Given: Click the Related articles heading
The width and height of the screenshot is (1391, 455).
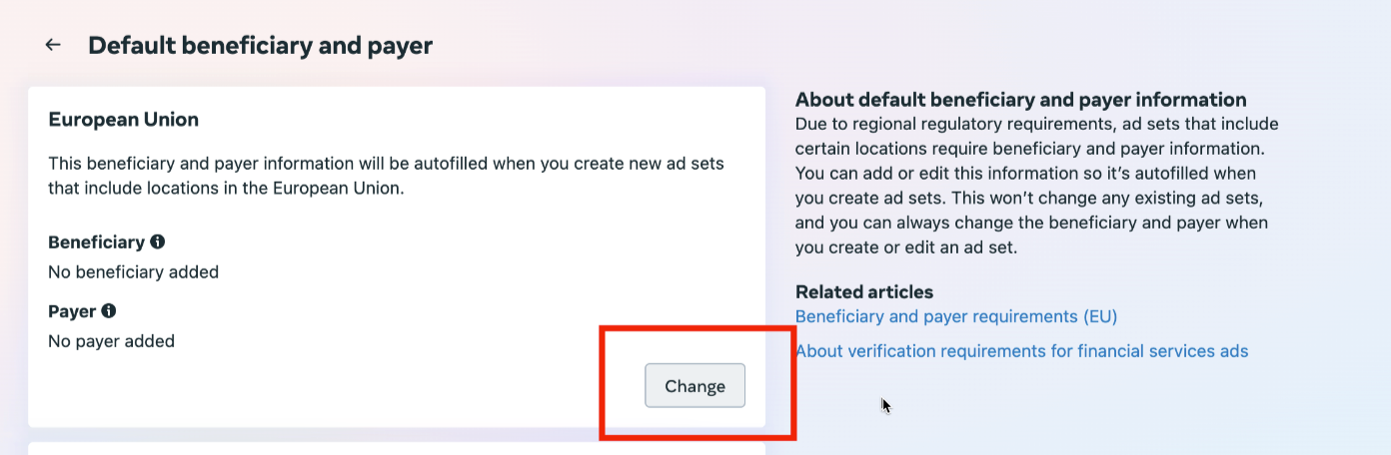Looking at the screenshot, I should pos(863,292).
